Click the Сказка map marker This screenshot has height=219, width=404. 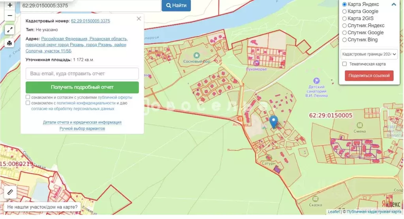click(x=315, y=199)
